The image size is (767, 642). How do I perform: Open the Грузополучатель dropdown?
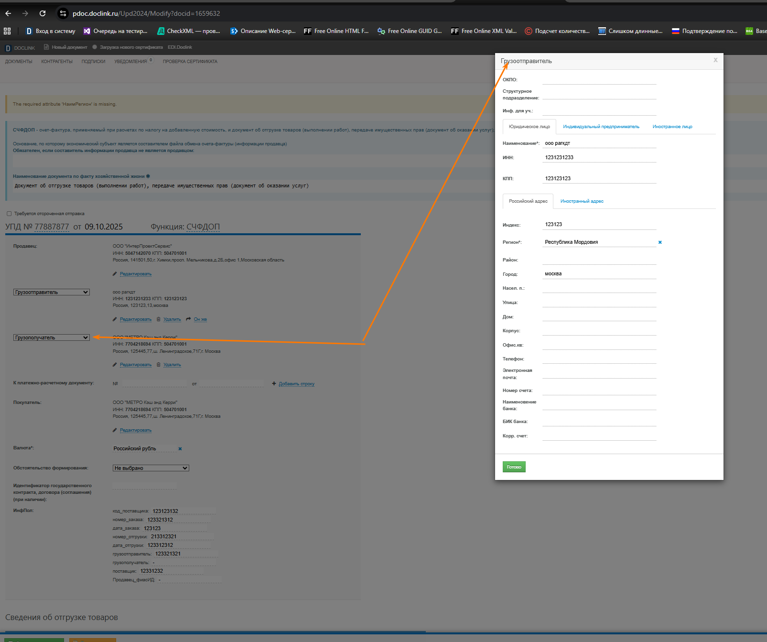coord(52,337)
